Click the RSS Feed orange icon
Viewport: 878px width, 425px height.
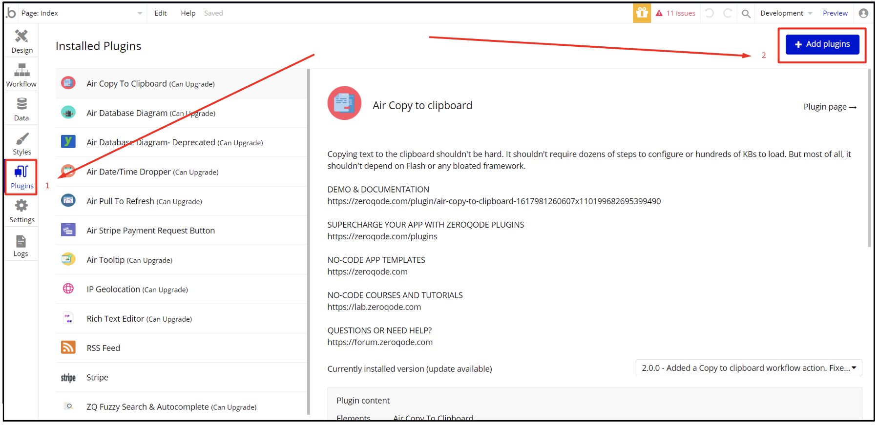point(68,347)
